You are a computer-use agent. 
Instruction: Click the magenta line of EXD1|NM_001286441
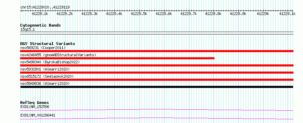point(157,118)
